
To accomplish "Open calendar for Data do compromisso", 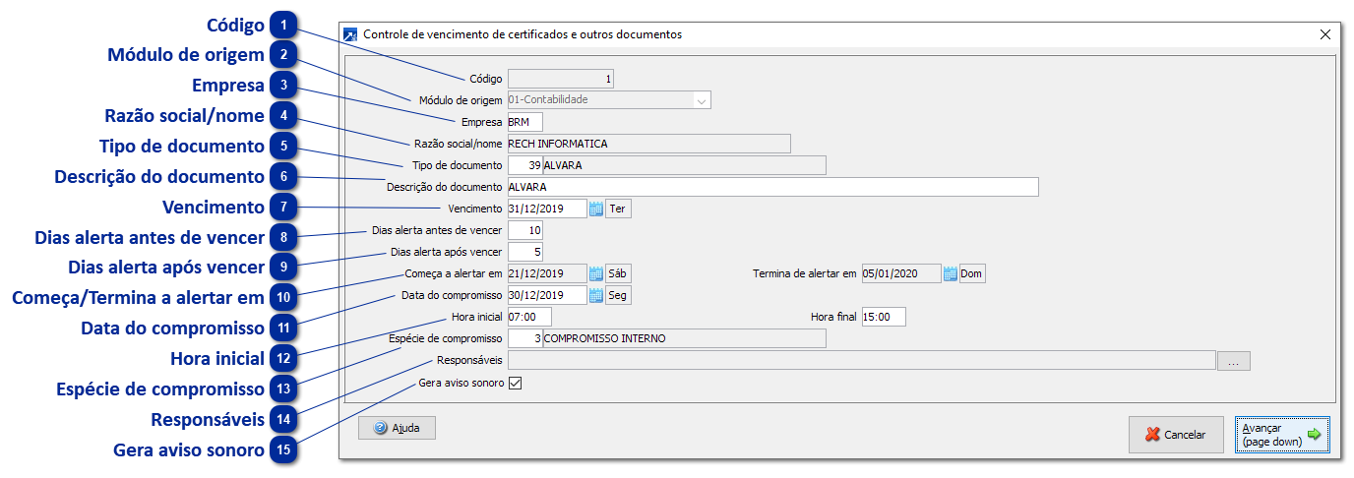I will tap(596, 295).
